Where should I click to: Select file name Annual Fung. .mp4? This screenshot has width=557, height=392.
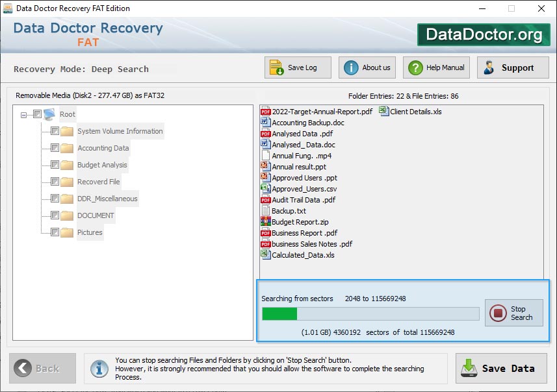click(302, 156)
